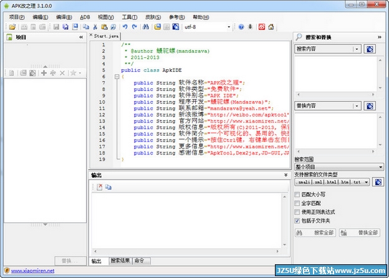Clear output with red X page icon
This screenshot has height=278, width=389.
[x=100, y=187]
